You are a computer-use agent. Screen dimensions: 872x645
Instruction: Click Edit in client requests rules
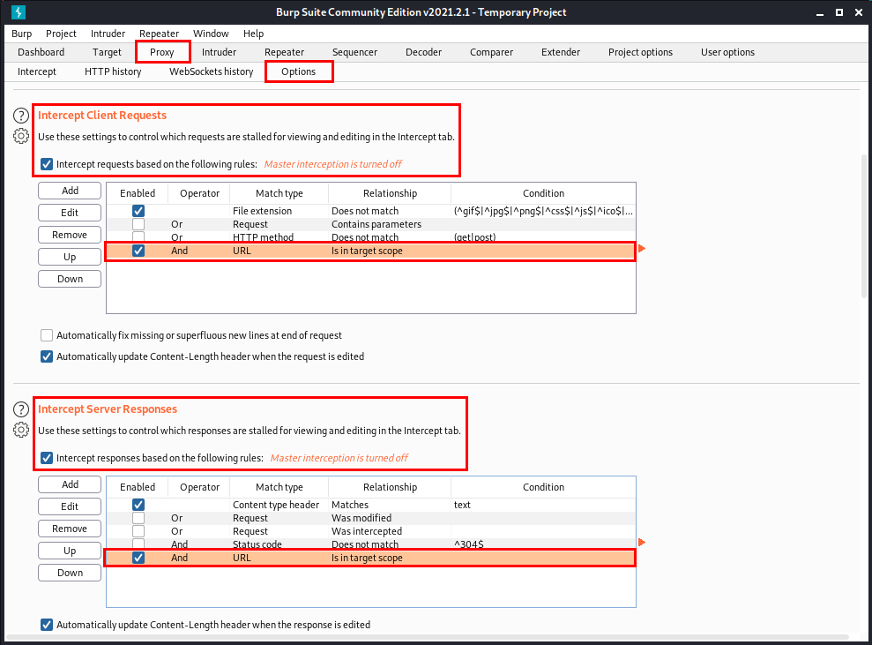pyautogui.click(x=70, y=213)
